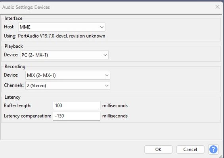Dismiss dialog with the Cancel button
Screen dimensions: 224x158
pos(190,149)
